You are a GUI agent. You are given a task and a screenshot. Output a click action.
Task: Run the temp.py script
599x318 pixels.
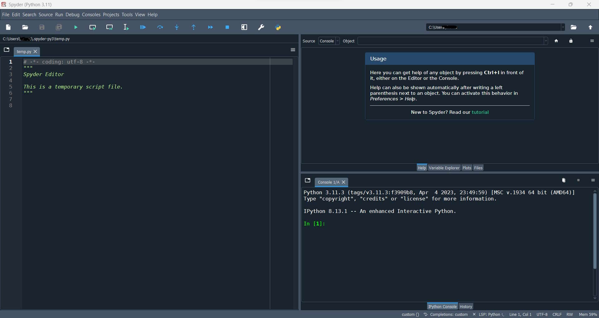pos(76,27)
